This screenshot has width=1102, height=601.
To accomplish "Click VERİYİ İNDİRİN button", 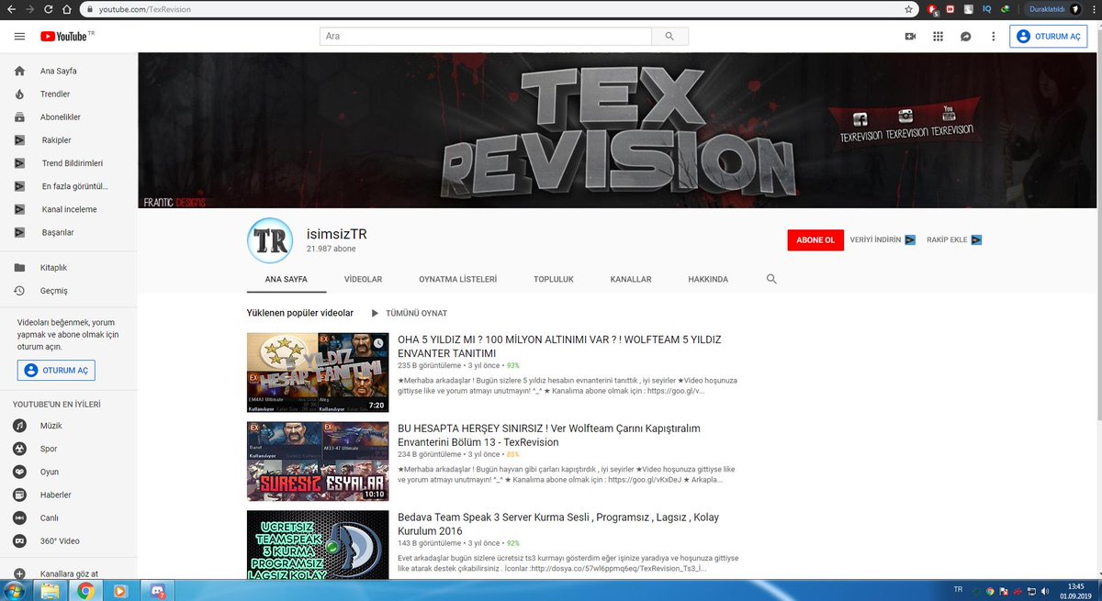I will click(883, 239).
